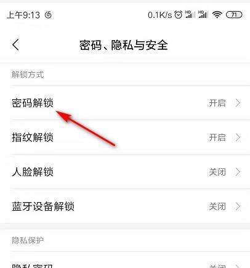Tap the first HD signal strength icon

190,15
